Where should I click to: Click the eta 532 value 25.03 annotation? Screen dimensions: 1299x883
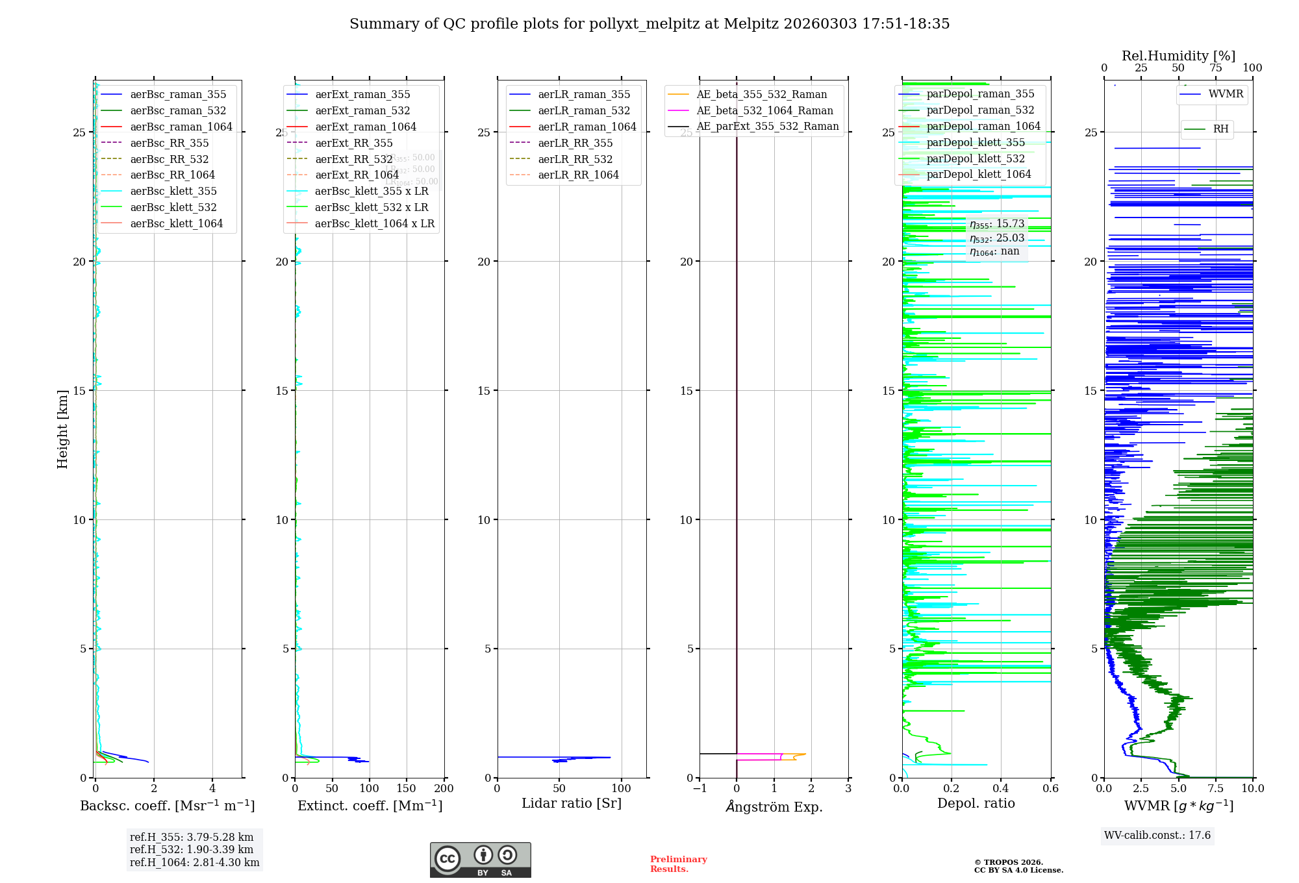(x=997, y=238)
